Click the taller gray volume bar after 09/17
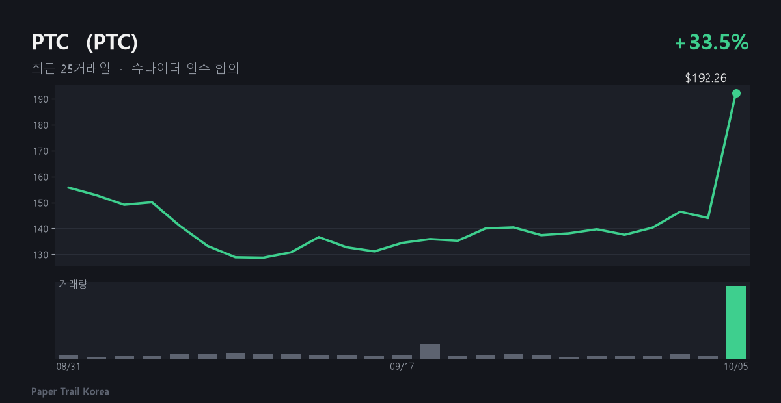781x403 pixels. click(430, 351)
